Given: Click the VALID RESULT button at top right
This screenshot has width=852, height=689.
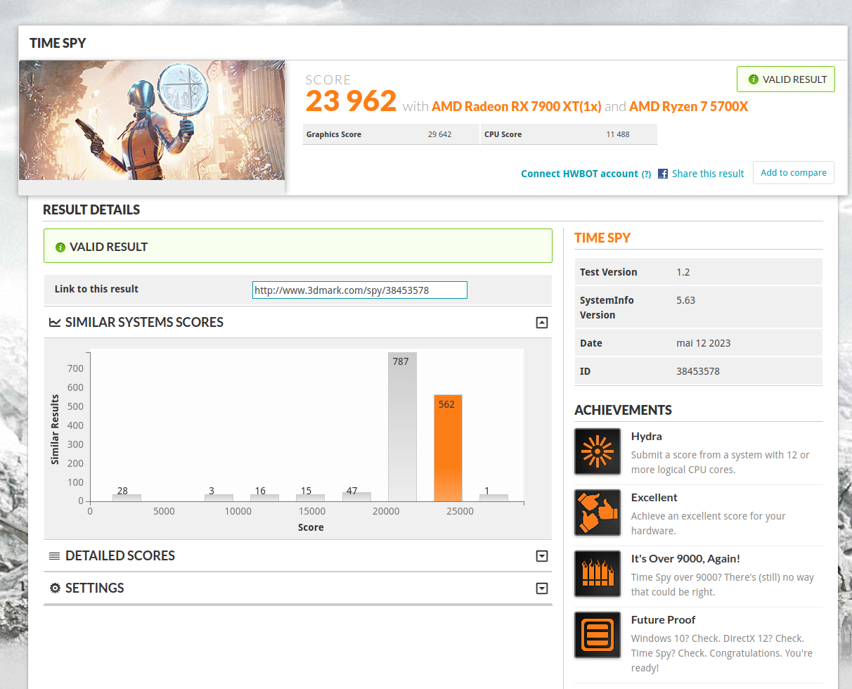Looking at the screenshot, I should coord(786,79).
